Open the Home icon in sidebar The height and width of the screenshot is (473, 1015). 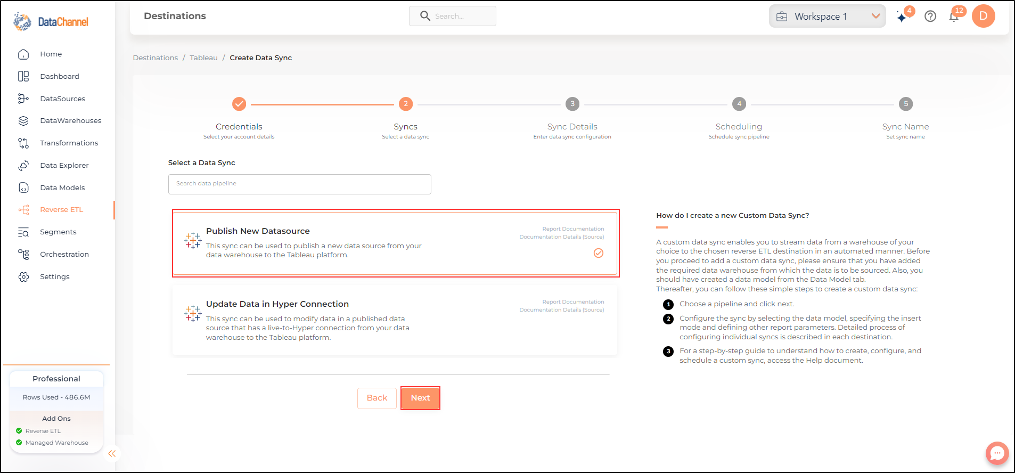(23, 54)
